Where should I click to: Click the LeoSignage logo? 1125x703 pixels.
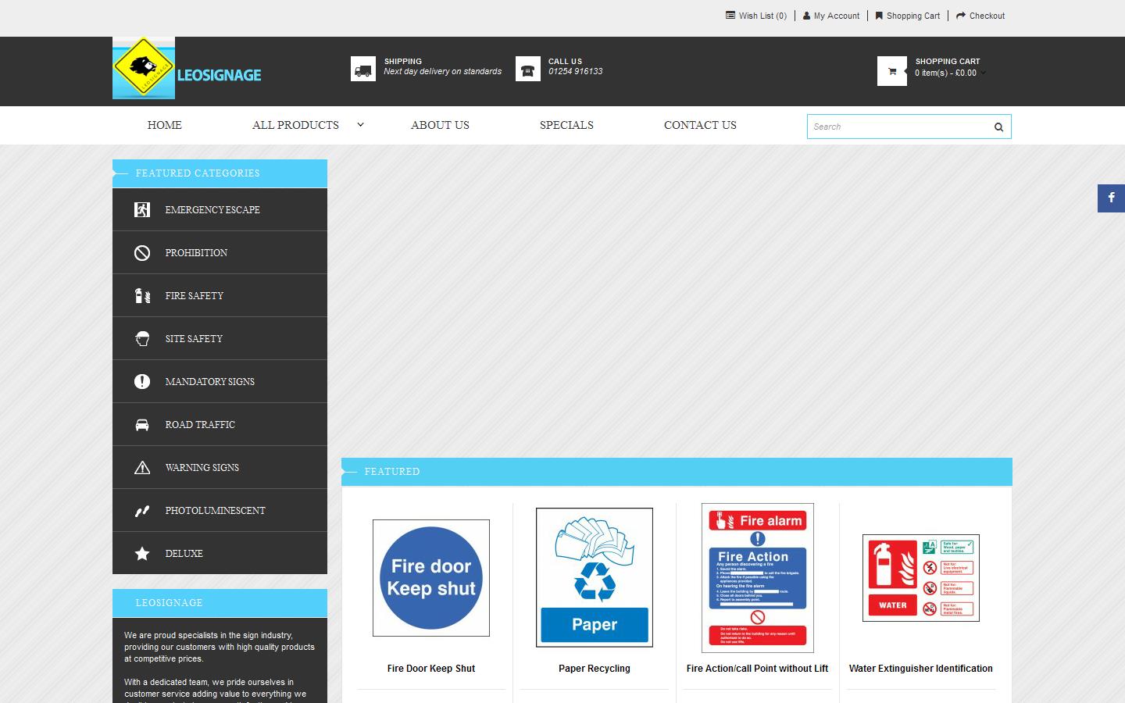point(187,69)
